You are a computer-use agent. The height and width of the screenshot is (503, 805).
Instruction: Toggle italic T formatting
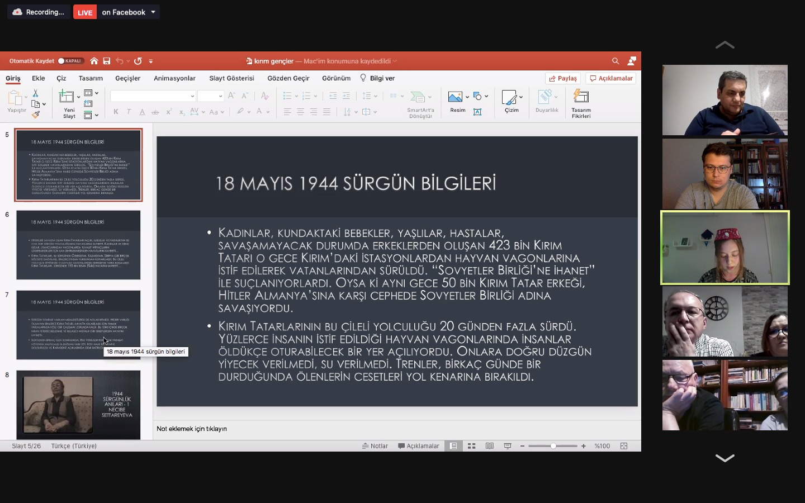129,112
